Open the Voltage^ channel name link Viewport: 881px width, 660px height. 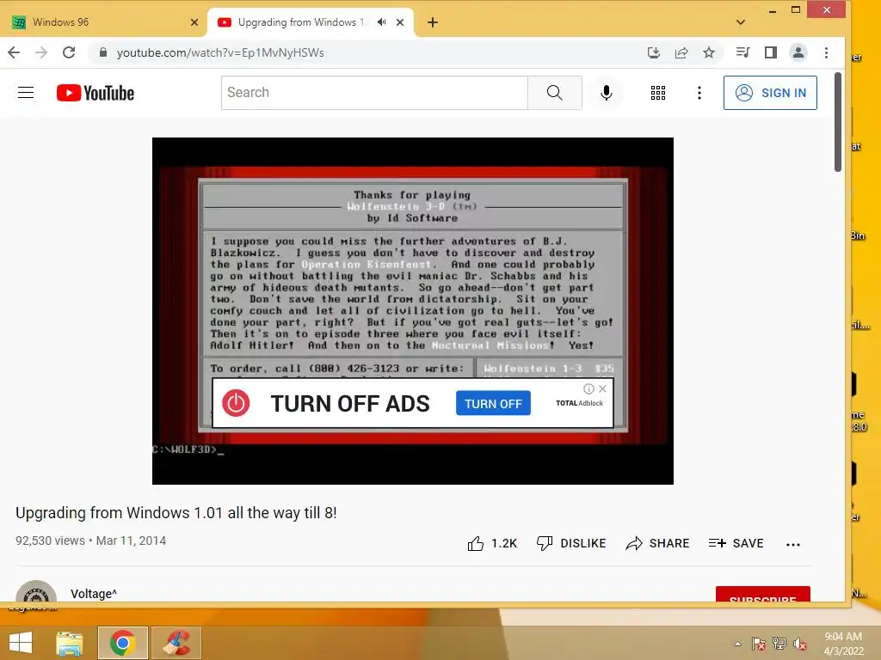tap(94, 594)
